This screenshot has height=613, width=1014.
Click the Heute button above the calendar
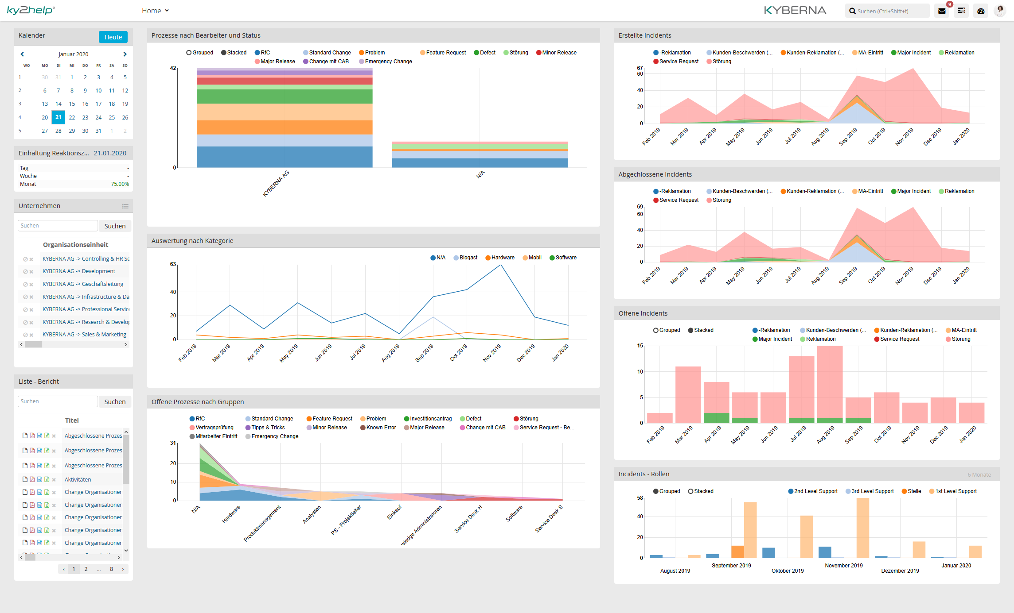click(x=113, y=37)
